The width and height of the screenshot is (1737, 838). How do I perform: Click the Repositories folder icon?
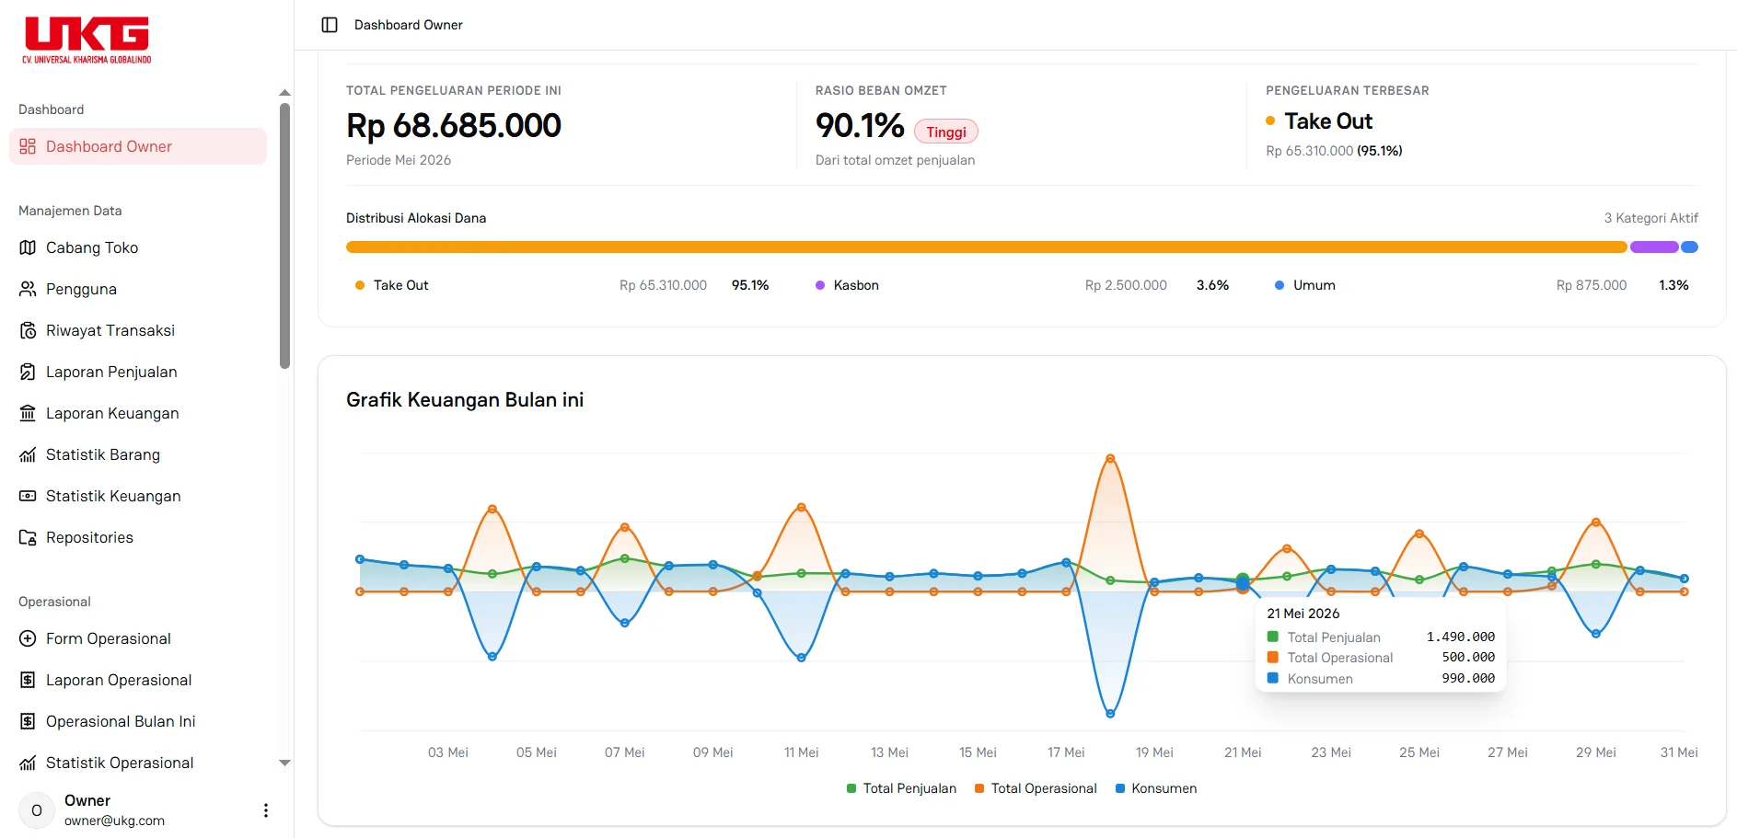tap(28, 537)
